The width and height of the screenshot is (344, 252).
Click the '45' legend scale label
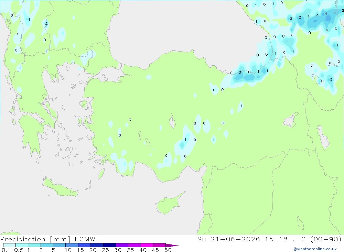click(155, 250)
